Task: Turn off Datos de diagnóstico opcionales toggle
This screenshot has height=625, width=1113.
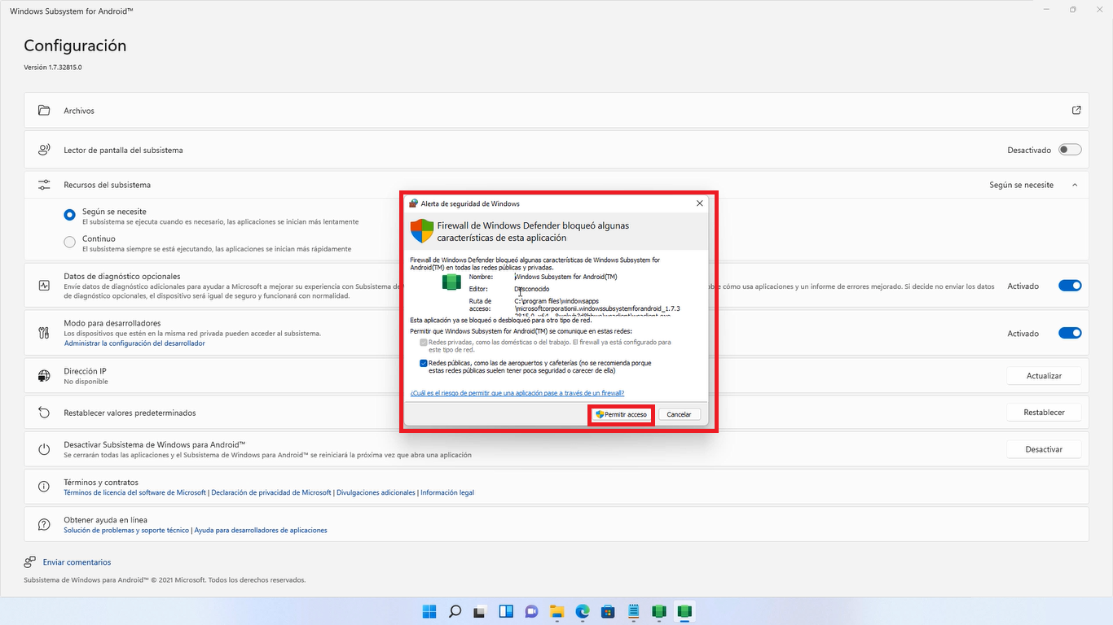Action: pyautogui.click(x=1070, y=286)
